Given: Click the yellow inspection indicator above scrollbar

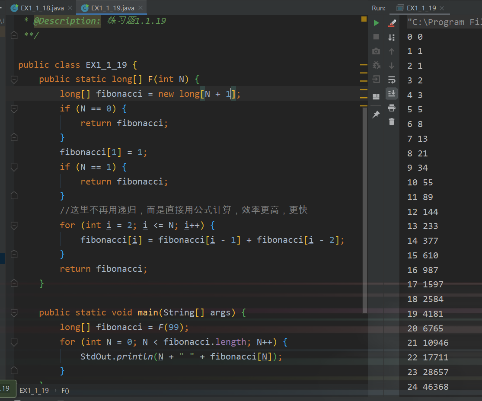Looking at the screenshot, I should (x=364, y=19).
